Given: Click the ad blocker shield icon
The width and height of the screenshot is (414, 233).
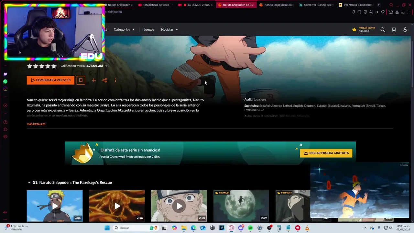Looking at the screenshot, I should click(365, 12).
